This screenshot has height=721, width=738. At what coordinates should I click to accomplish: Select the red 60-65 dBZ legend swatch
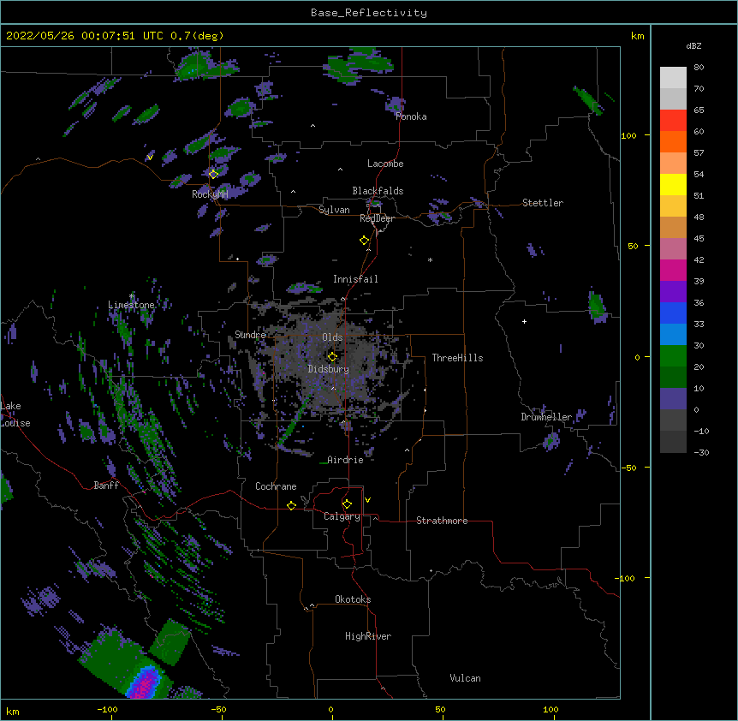[x=673, y=121]
